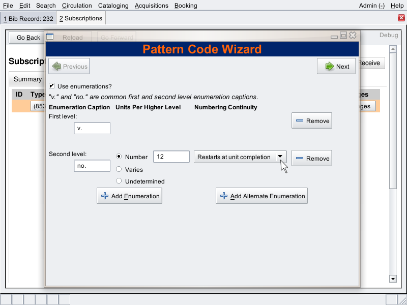Select the Number radio button
Screen dimensions: 407x305
coord(119,157)
